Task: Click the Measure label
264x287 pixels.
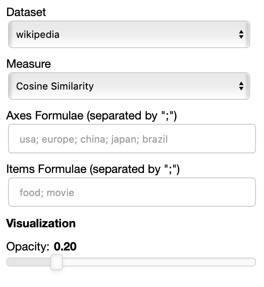Action: pos(29,64)
